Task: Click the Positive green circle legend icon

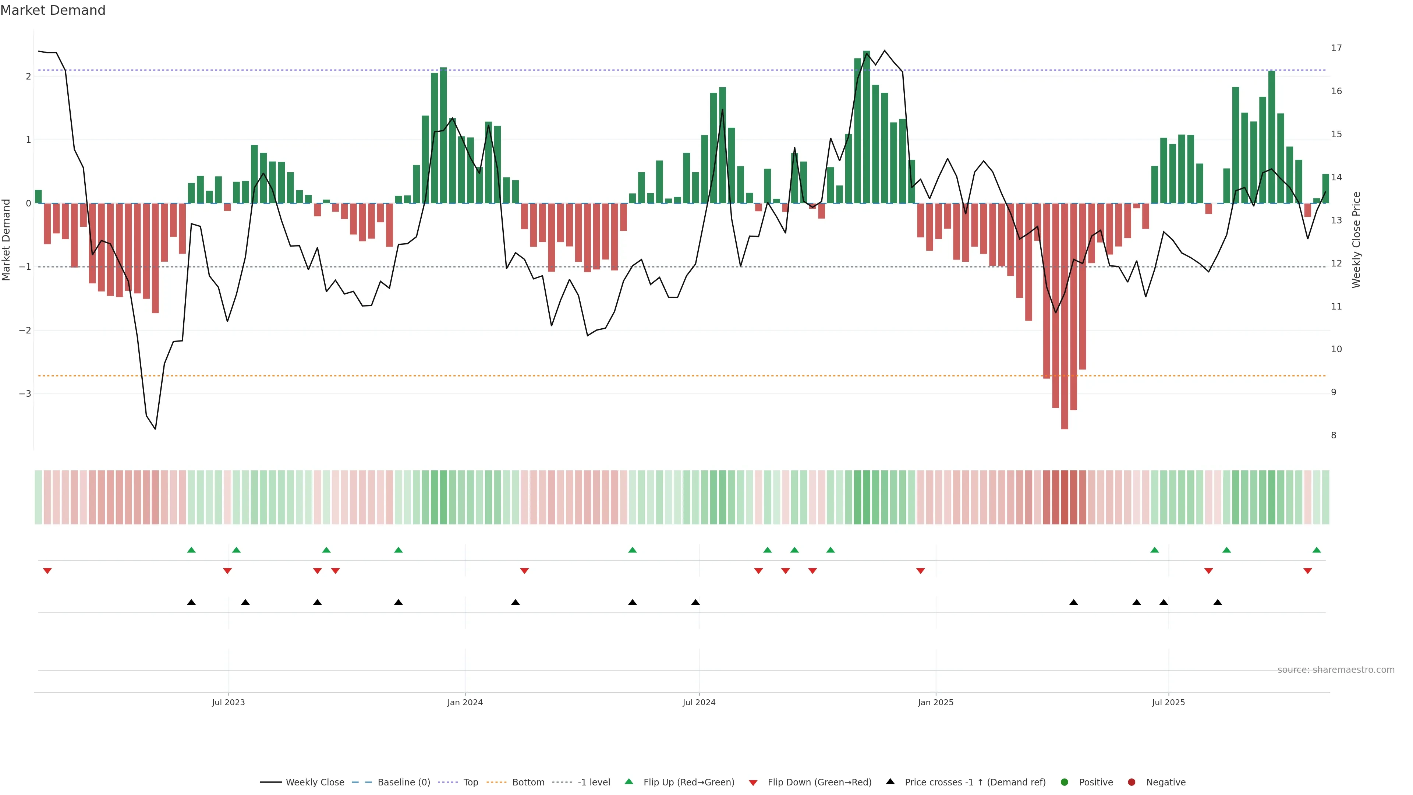Action: [1065, 782]
